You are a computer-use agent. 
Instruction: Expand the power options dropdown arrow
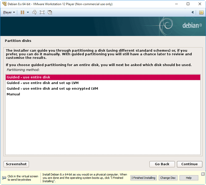pos(28,12)
